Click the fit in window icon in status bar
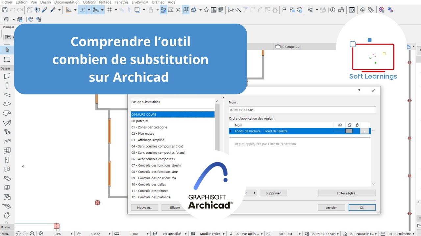The image size is (421, 236). click(41, 233)
